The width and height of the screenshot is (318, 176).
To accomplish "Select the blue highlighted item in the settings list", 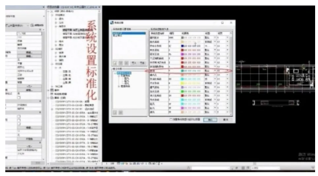I will [x=129, y=33].
